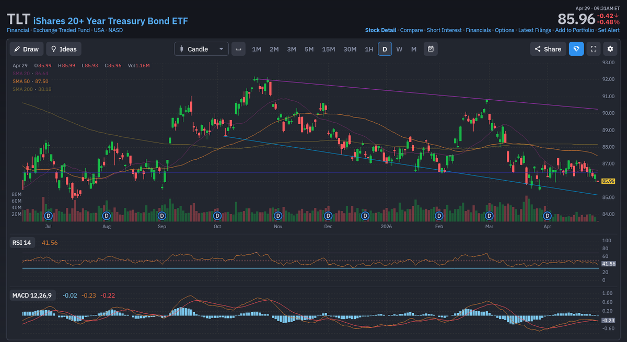
Task: Click the -0.23 MACD value tag on axis
Action: click(x=608, y=320)
